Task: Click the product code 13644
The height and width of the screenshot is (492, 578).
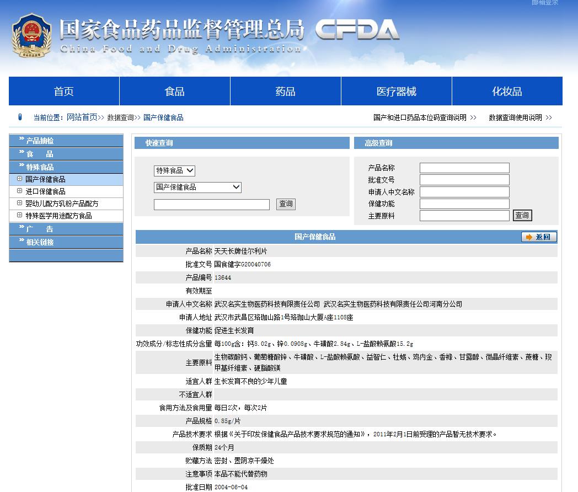Action: 223,278
